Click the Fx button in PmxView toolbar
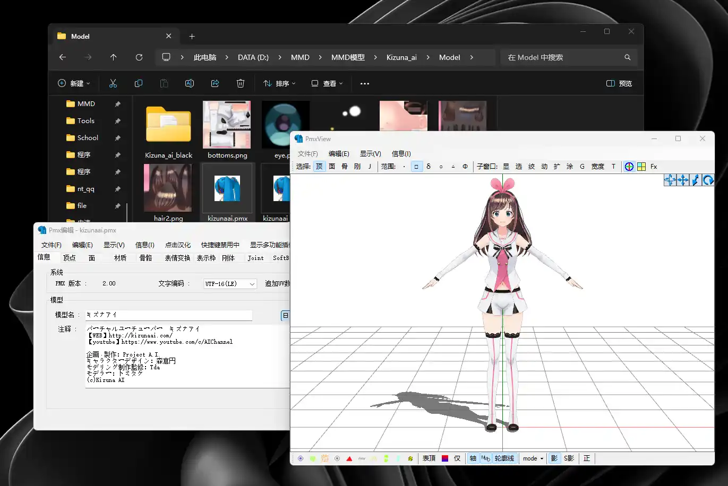Image resolution: width=728 pixels, height=486 pixels. [654, 167]
